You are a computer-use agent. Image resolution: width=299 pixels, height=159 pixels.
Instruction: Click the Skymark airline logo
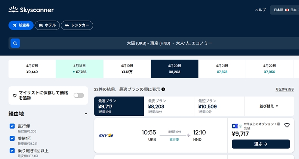click(106, 135)
